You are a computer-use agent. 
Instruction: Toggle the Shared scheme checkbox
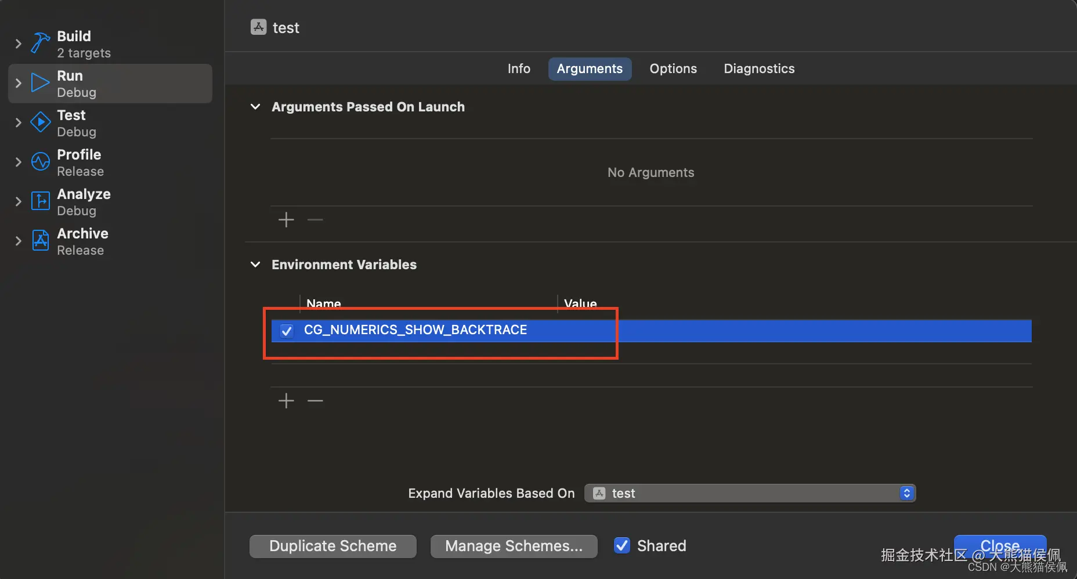pos(622,545)
